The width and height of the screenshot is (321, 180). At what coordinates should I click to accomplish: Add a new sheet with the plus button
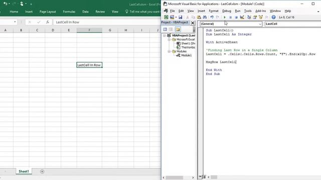[x=42, y=171]
